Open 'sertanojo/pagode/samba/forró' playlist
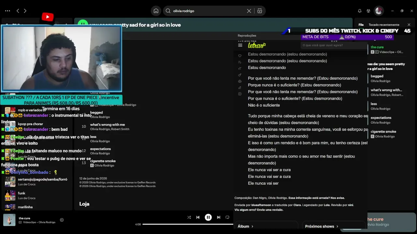Screen dimensions: 417x234 (x=42, y=179)
